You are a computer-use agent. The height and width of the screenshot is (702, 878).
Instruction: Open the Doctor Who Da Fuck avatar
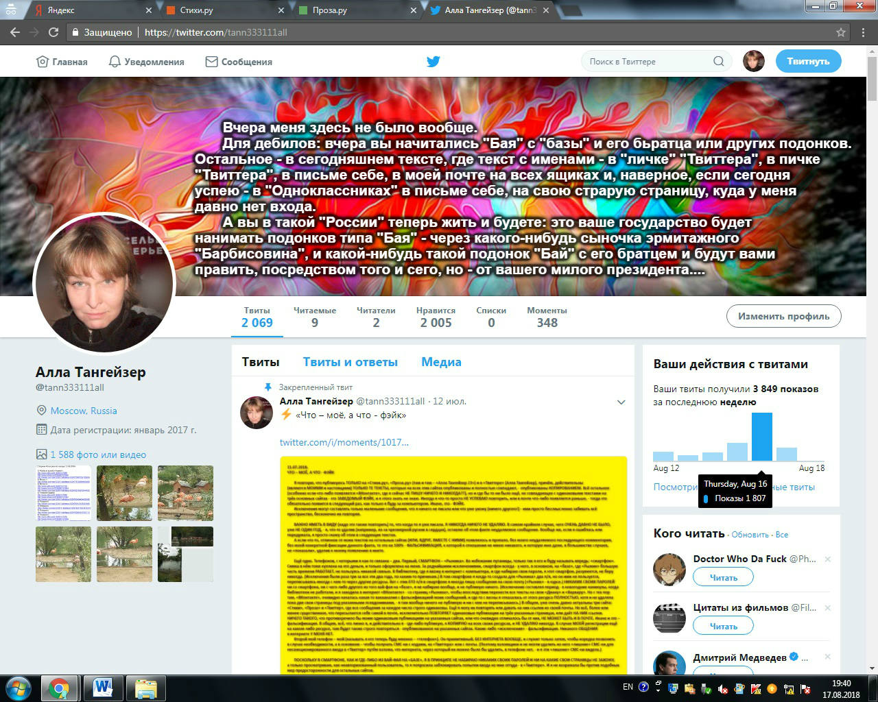tap(669, 569)
